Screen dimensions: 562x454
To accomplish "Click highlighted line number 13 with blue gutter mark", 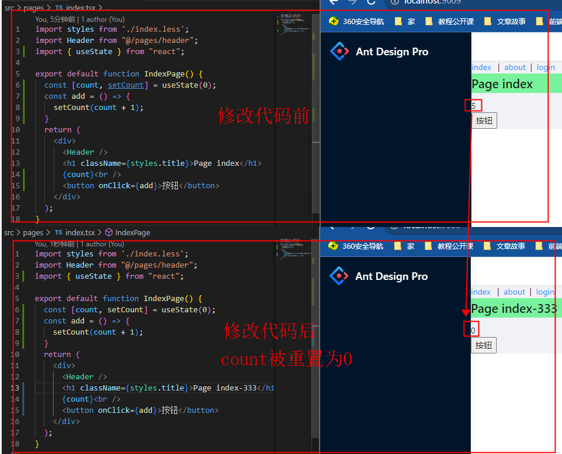I will (15, 388).
